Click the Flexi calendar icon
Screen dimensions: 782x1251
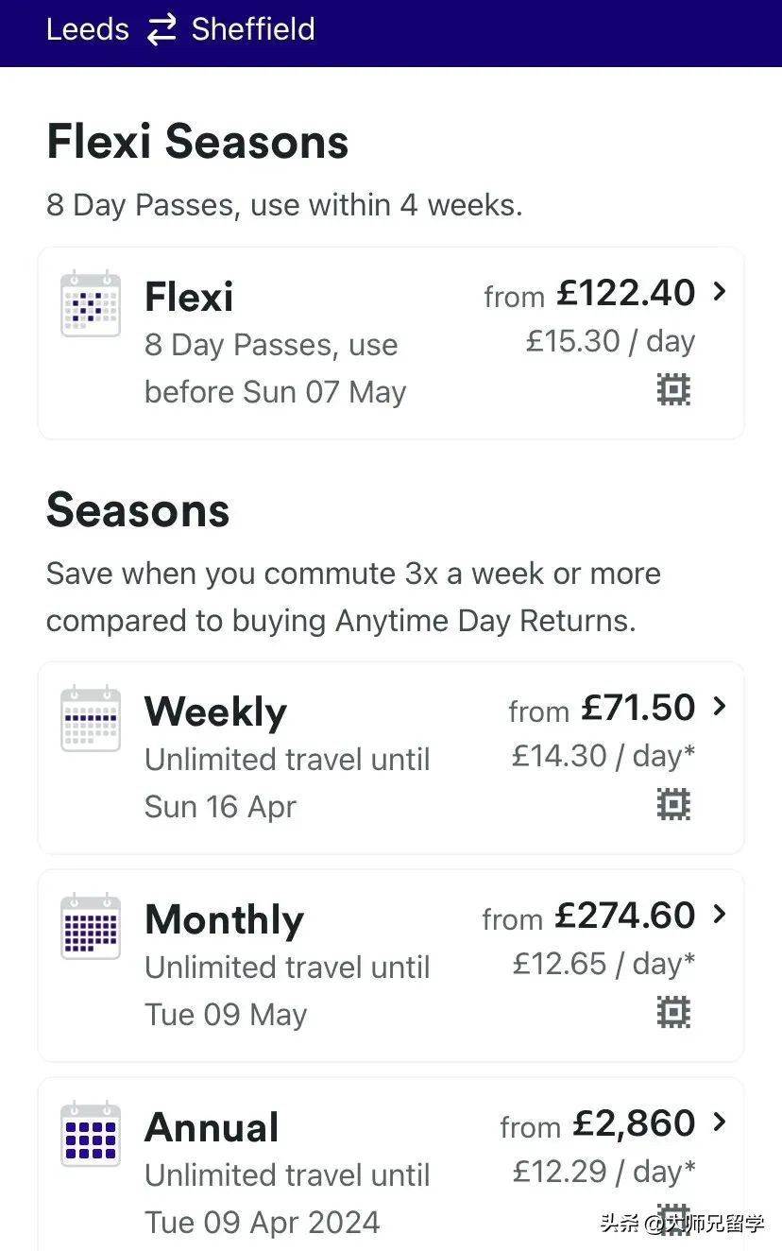click(91, 303)
